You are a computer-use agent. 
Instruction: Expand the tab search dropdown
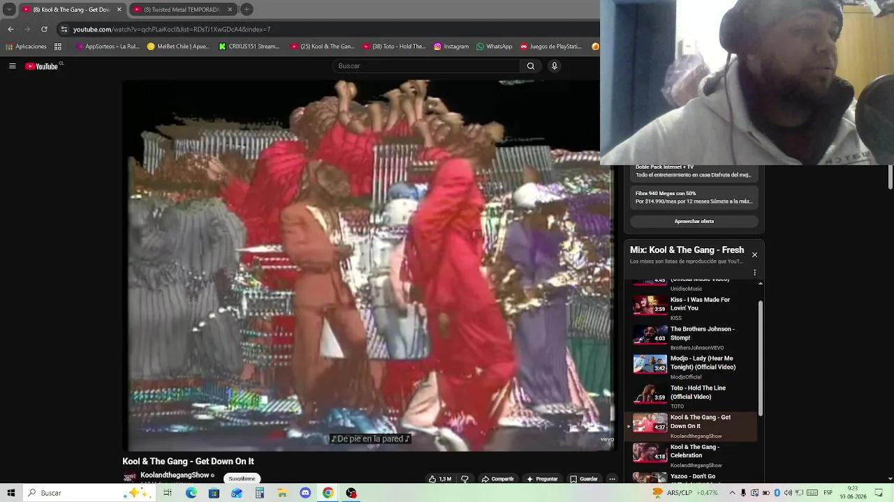9,10
